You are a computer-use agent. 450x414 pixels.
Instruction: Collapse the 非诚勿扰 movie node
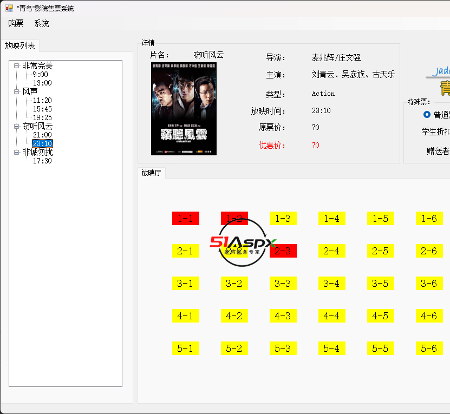pos(16,152)
